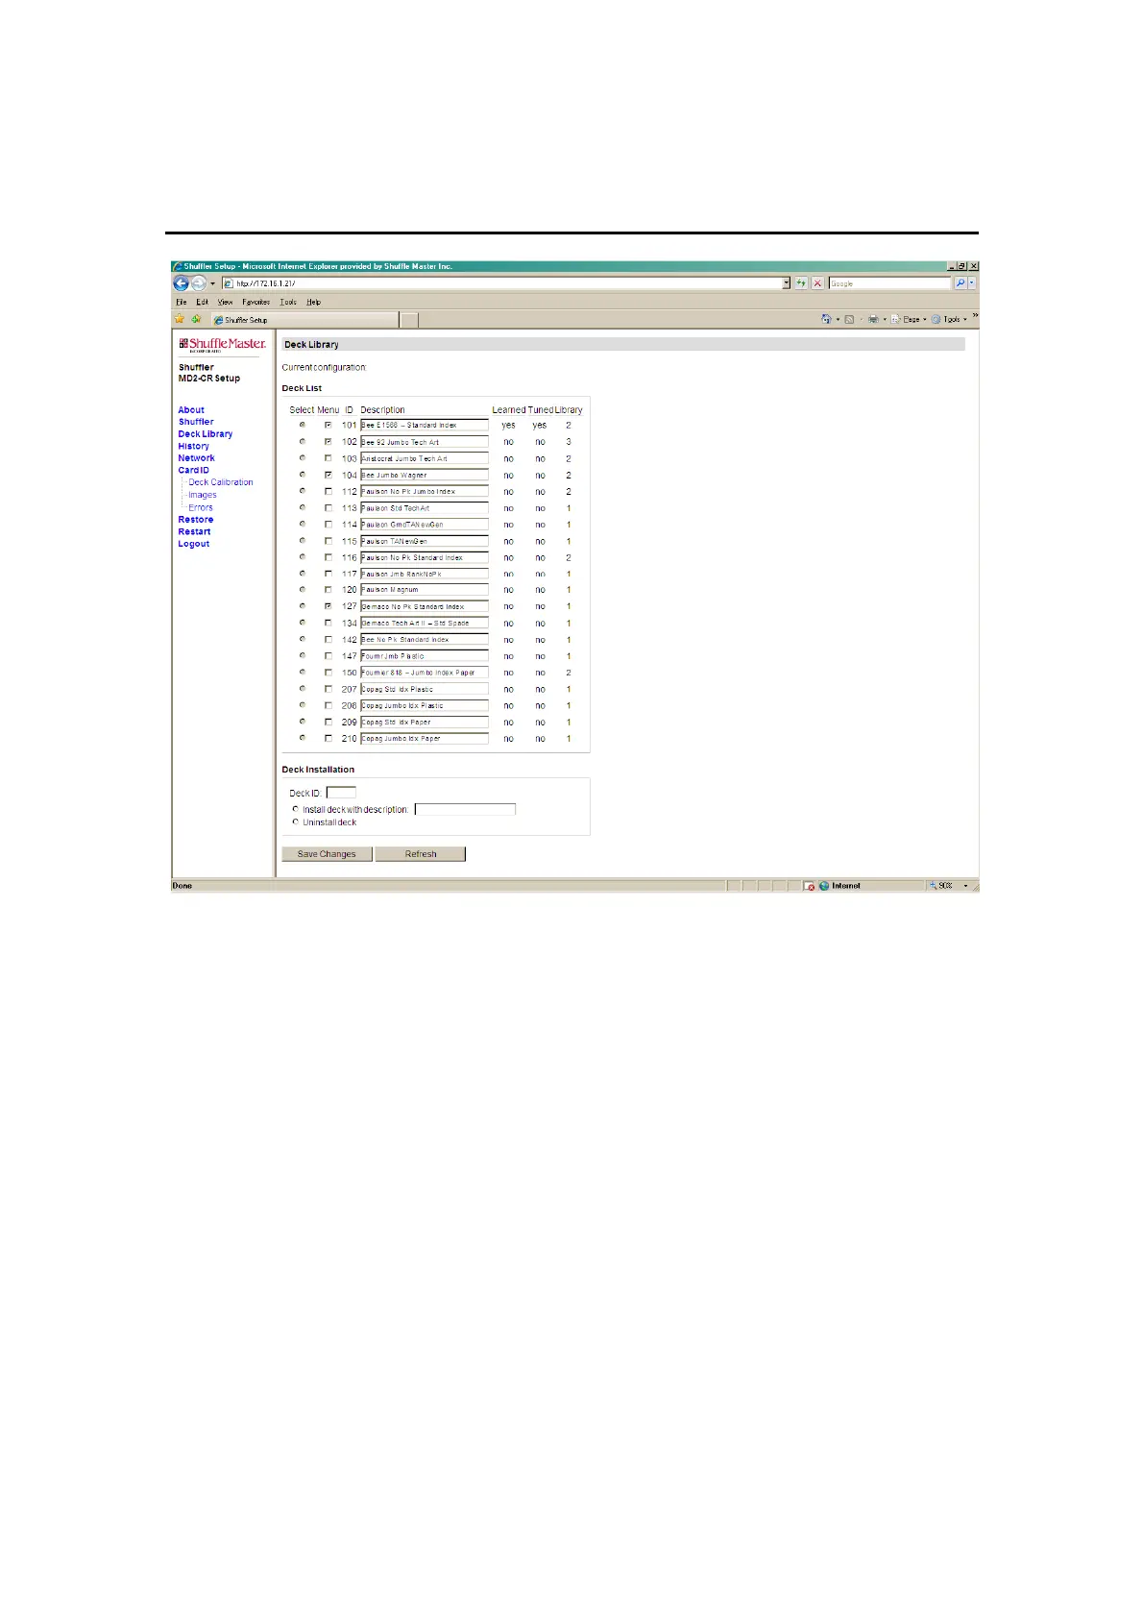Open the Tools dropdown in command bar
This screenshot has width=1143, height=1618.
click(949, 319)
